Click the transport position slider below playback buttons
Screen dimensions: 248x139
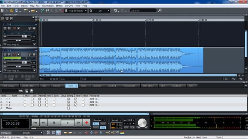tap(61, 129)
